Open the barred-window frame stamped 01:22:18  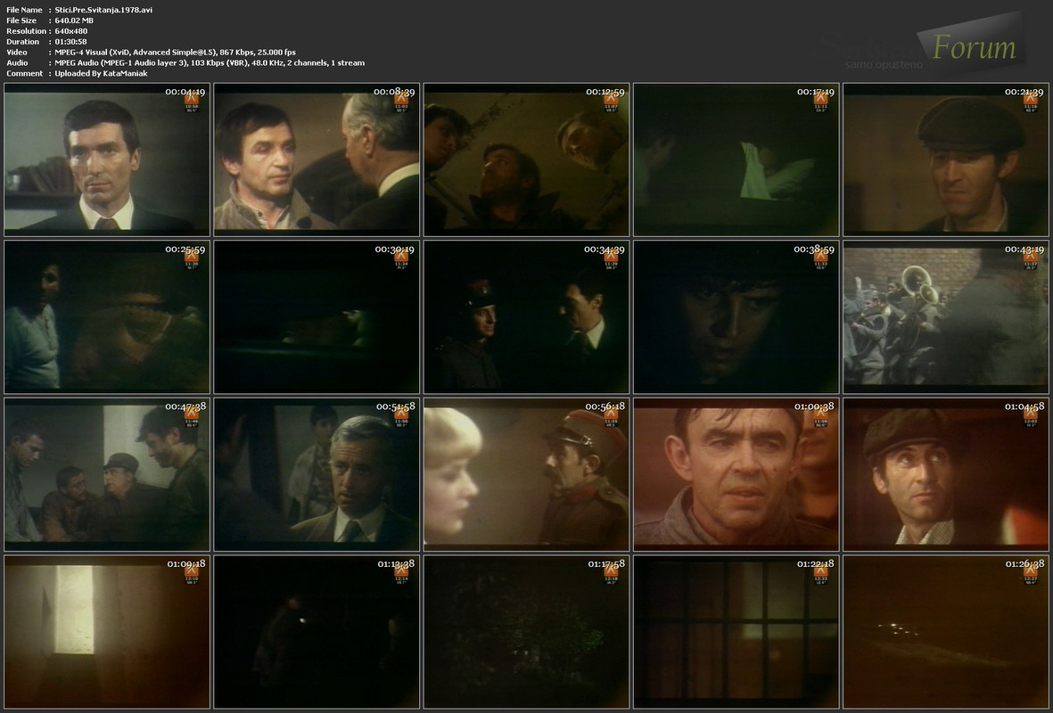tap(736, 632)
